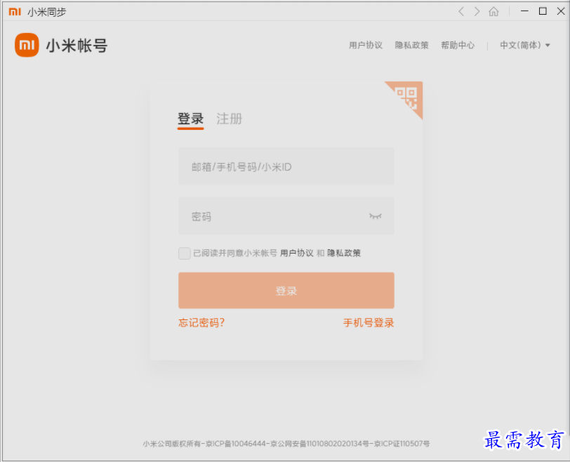Image resolution: width=570 pixels, height=462 pixels.
Task: Minimize the 小米同步 window
Action: [524, 11]
